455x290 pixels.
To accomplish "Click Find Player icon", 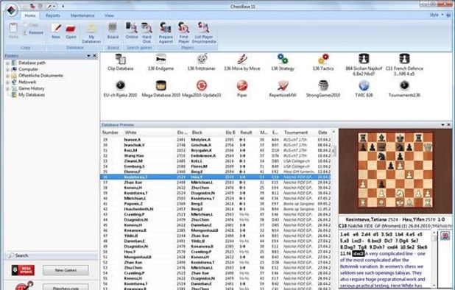I will (x=183, y=33).
